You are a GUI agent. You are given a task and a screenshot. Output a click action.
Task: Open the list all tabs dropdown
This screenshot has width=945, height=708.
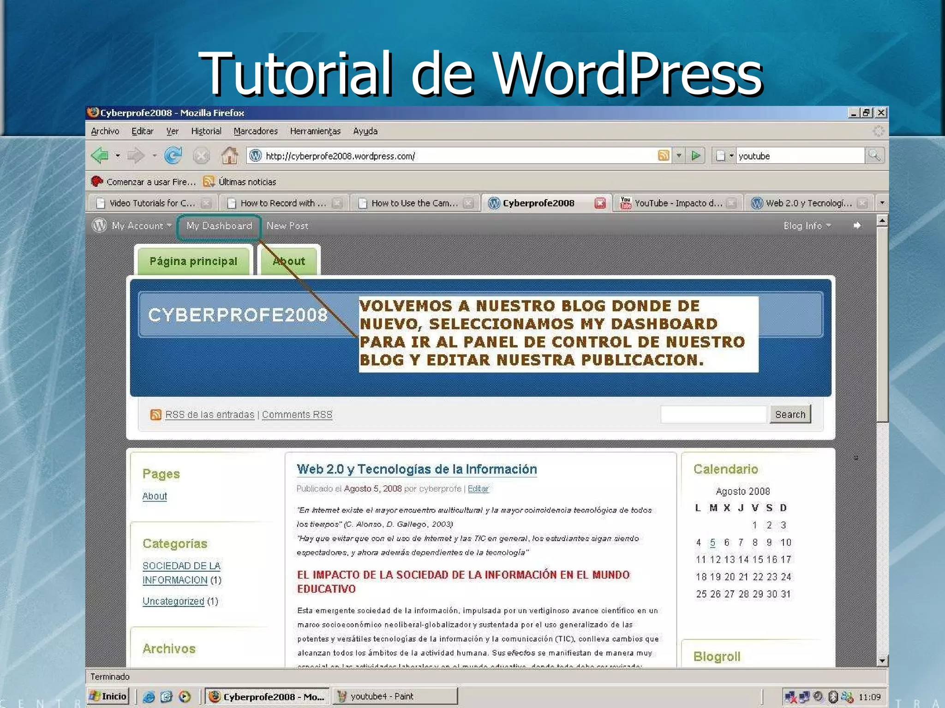pyautogui.click(x=882, y=203)
